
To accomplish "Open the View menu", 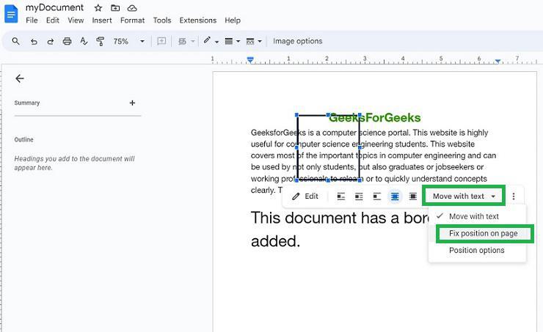I will click(76, 21).
